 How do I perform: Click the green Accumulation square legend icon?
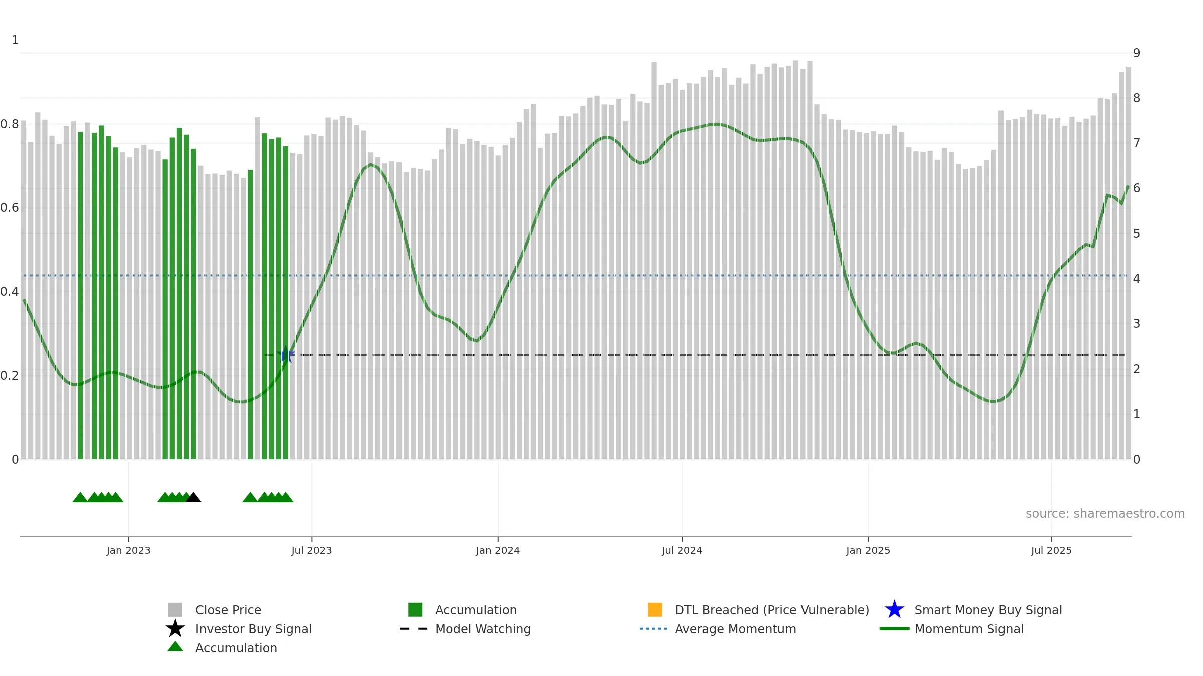[415, 610]
